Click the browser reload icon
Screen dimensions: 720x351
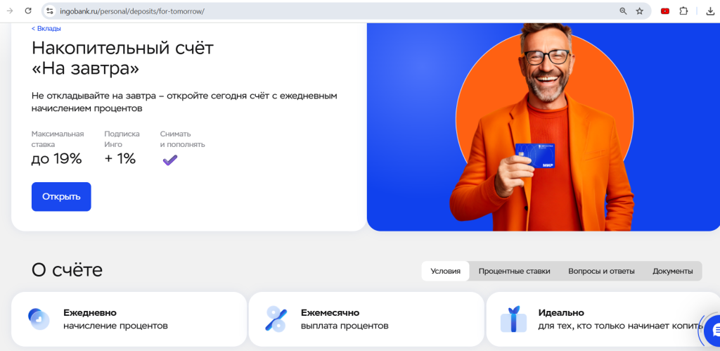pyautogui.click(x=28, y=11)
